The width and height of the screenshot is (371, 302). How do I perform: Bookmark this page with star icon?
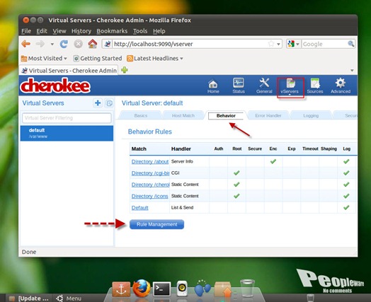(271, 44)
